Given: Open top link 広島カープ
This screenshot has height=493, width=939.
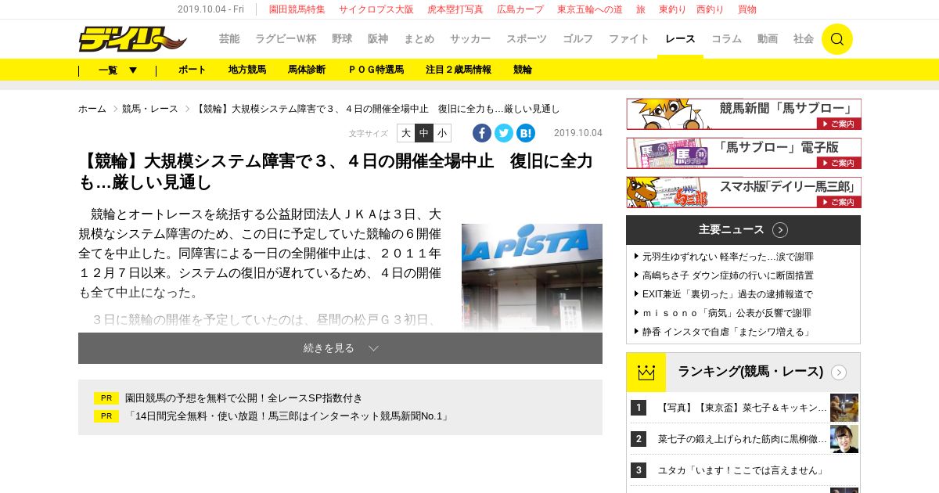Looking at the screenshot, I should click(x=520, y=9).
